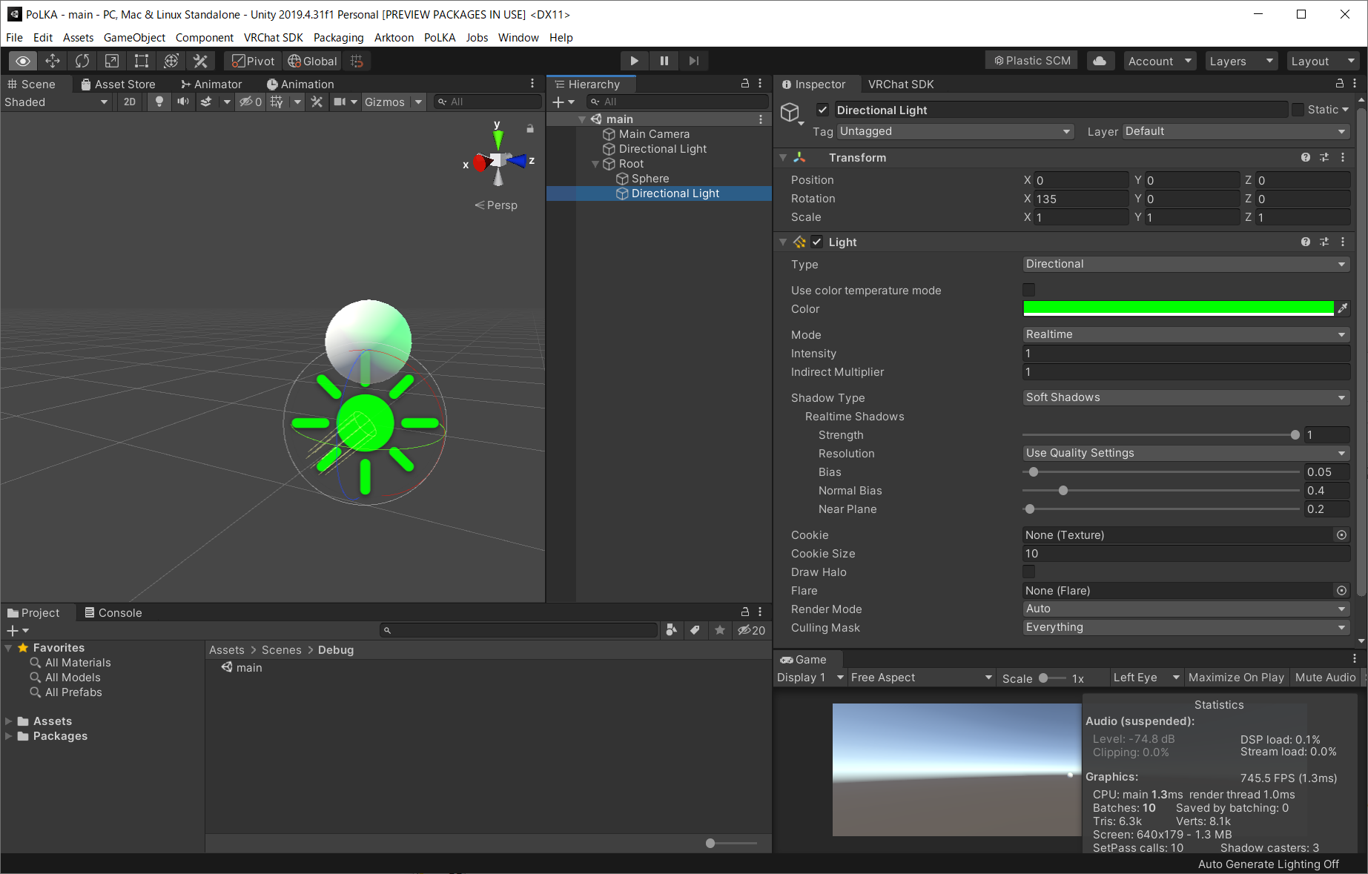This screenshot has height=874, width=1368.
Task: Open Transform component presets icon
Action: [1324, 157]
